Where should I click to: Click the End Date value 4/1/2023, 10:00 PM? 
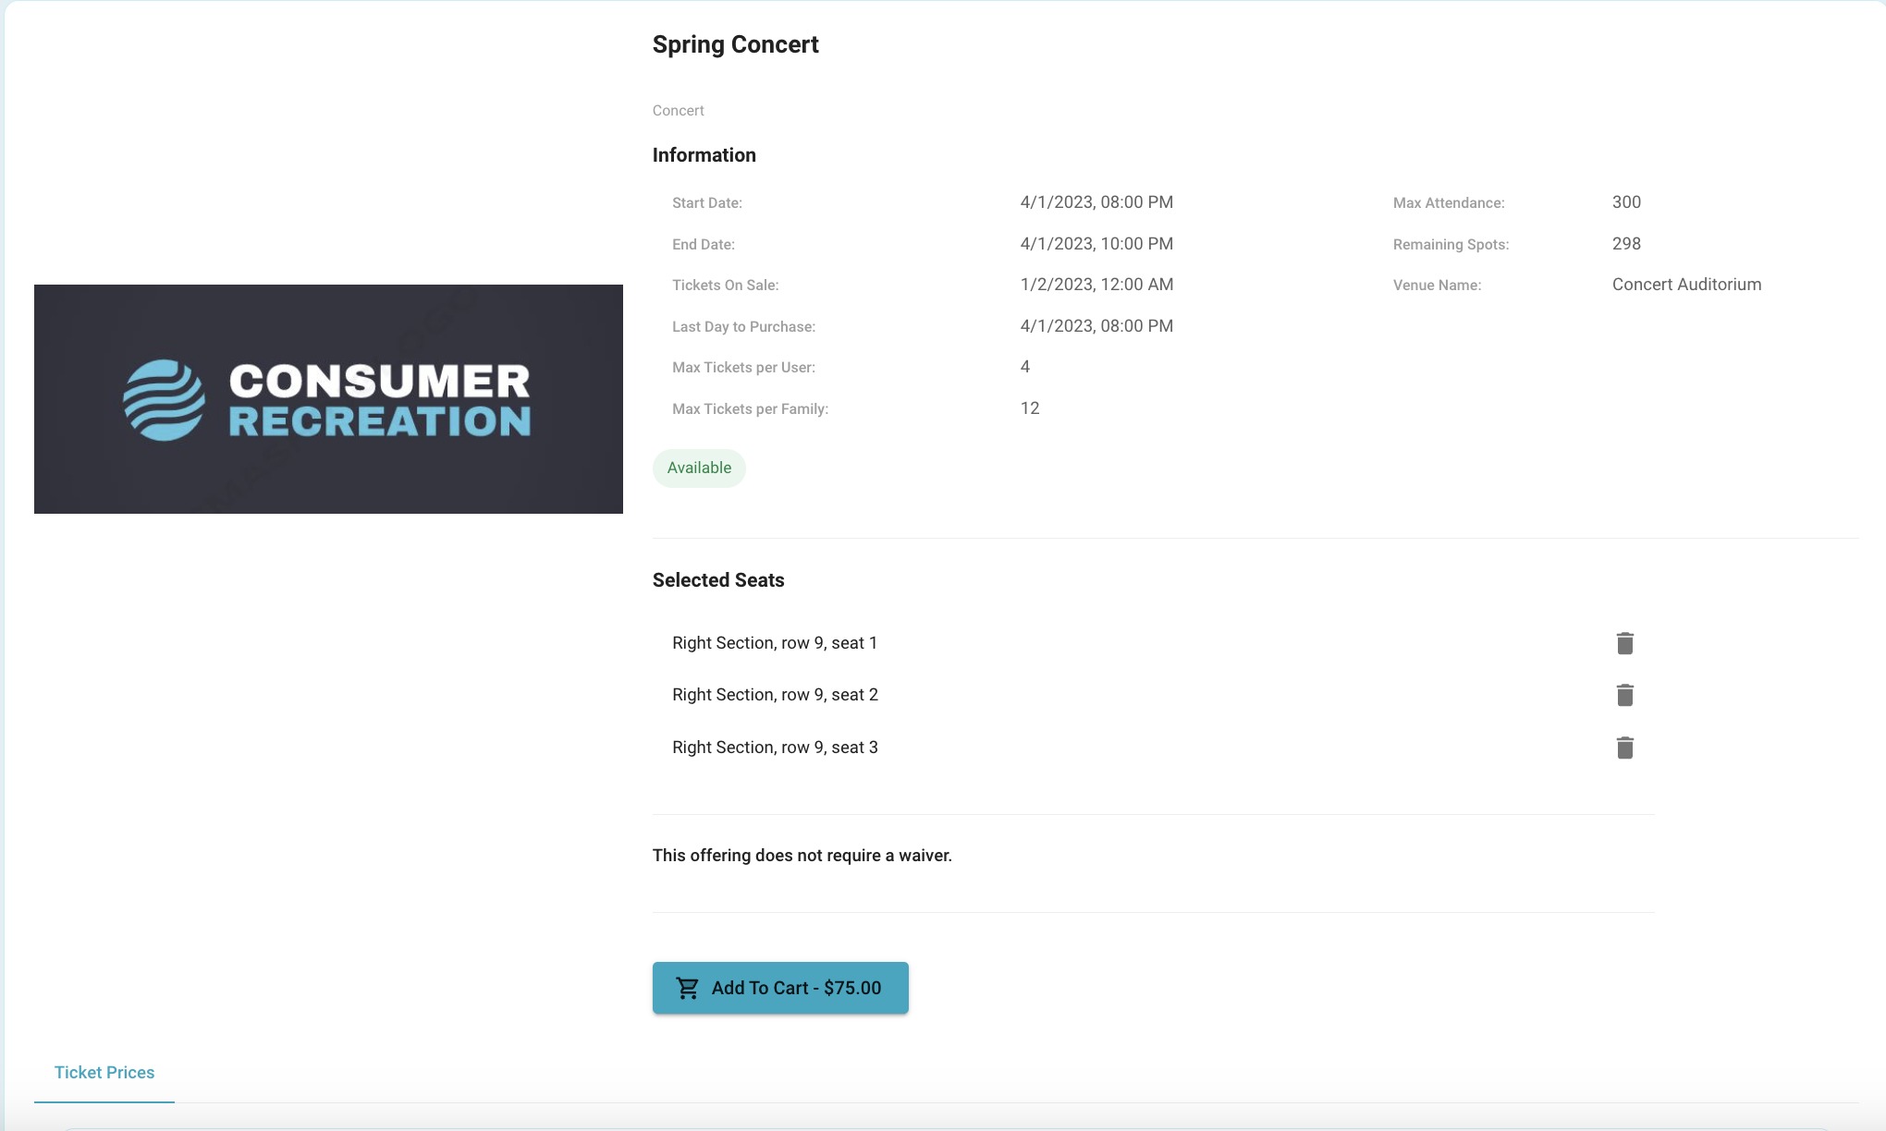[1096, 244]
